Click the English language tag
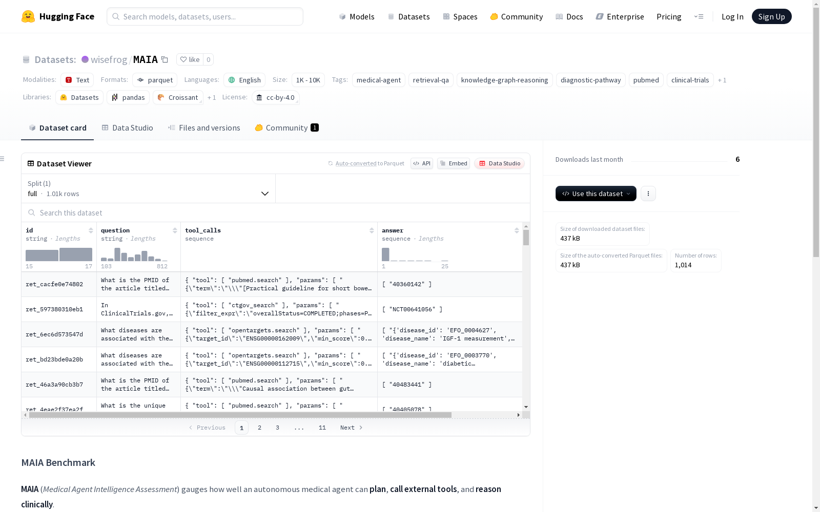820x512 pixels. (244, 80)
